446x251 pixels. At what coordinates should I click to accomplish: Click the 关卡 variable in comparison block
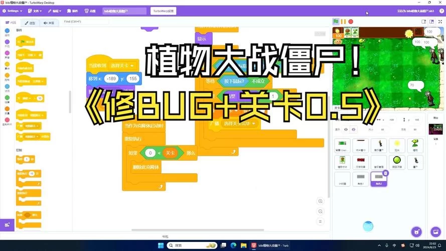tap(170, 153)
